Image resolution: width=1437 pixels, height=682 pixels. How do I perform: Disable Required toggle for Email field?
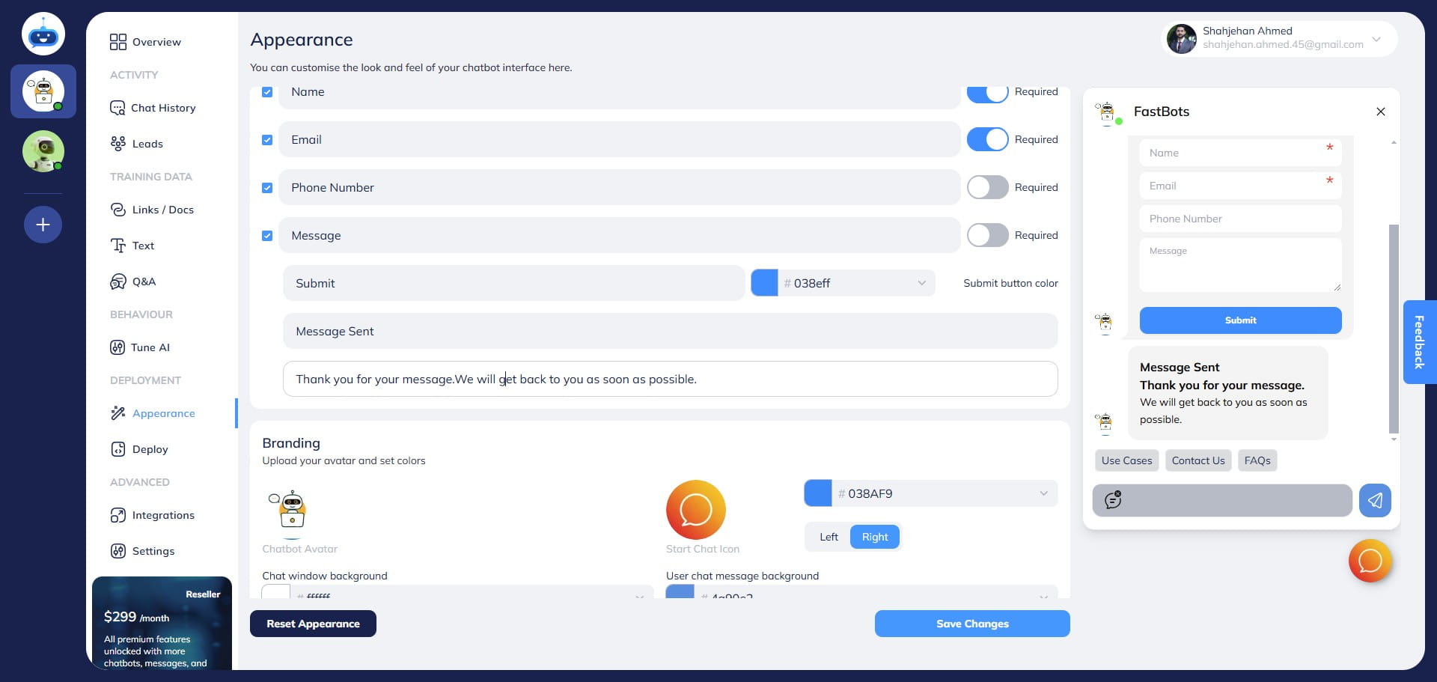tap(987, 139)
